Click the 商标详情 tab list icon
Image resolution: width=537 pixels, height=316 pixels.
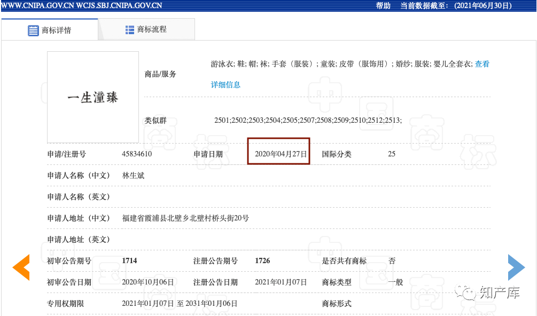point(33,30)
